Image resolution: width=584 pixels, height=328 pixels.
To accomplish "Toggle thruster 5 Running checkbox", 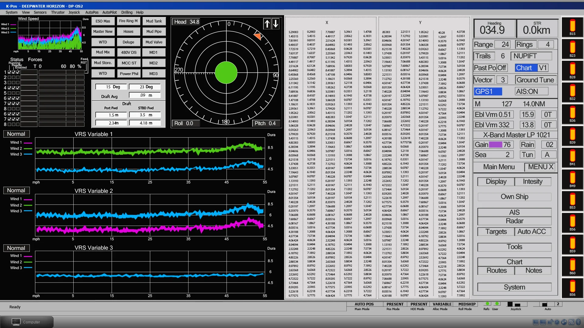I will (9, 93).
